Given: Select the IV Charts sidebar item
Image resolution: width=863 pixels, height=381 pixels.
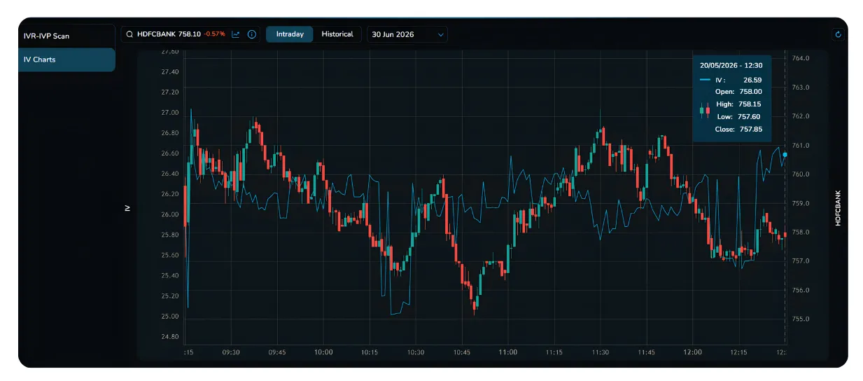Looking at the screenshot, I should click(66, 60).
